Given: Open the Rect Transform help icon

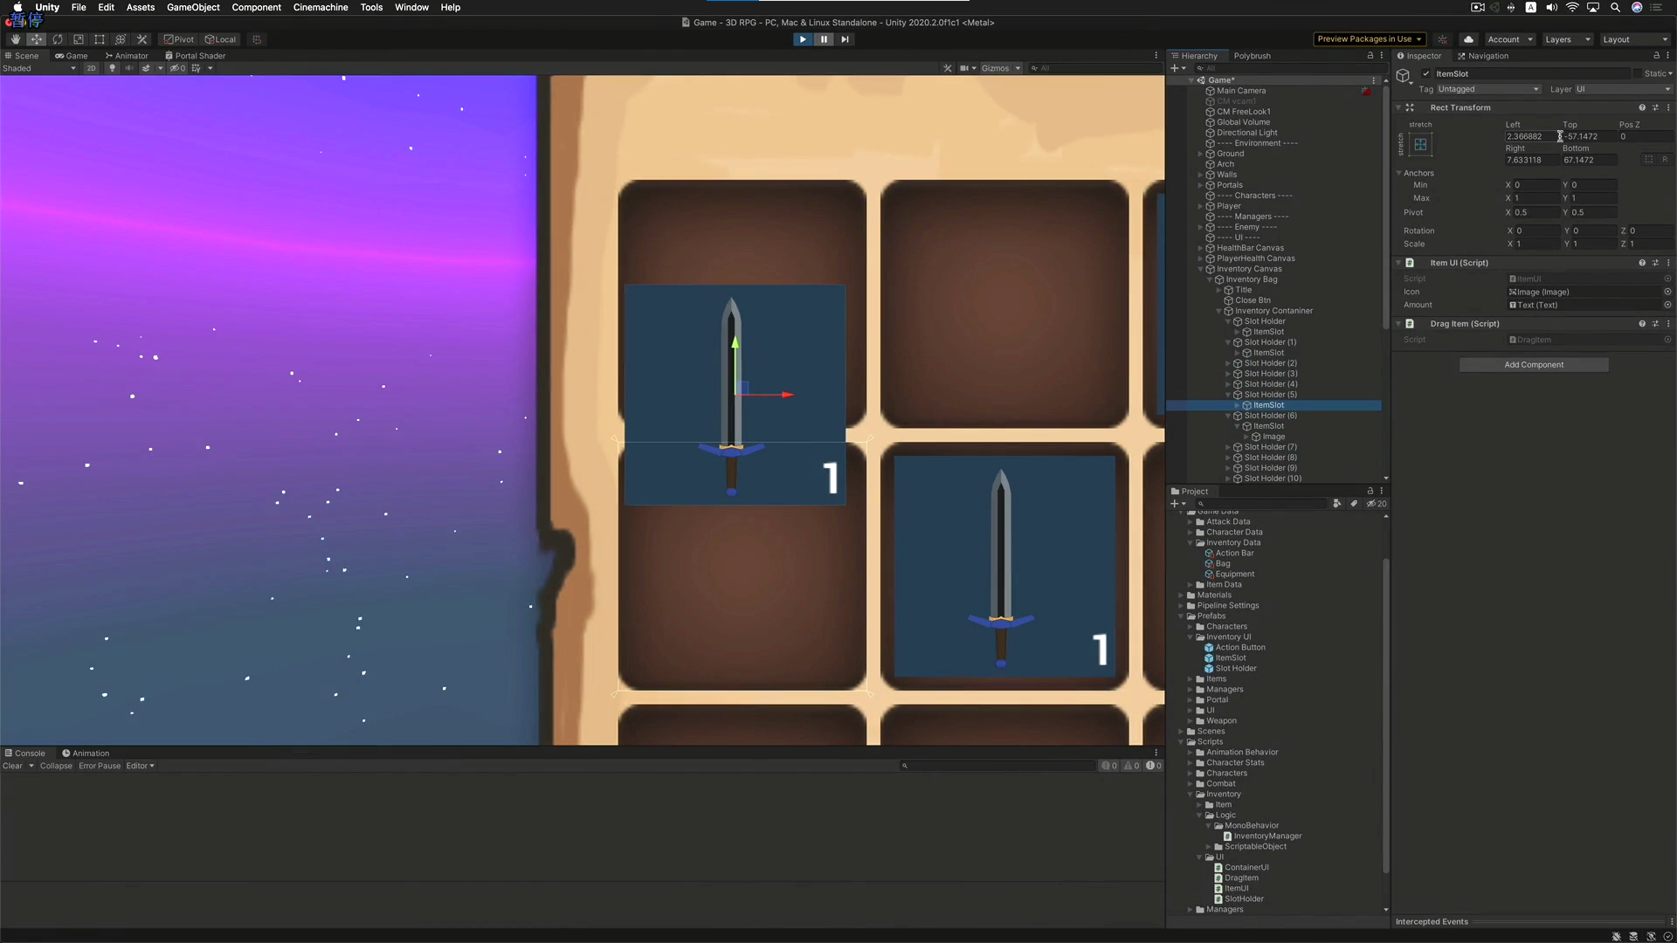Looking at the screenshot, I should pyautogui.click(x=1641, y=107).
